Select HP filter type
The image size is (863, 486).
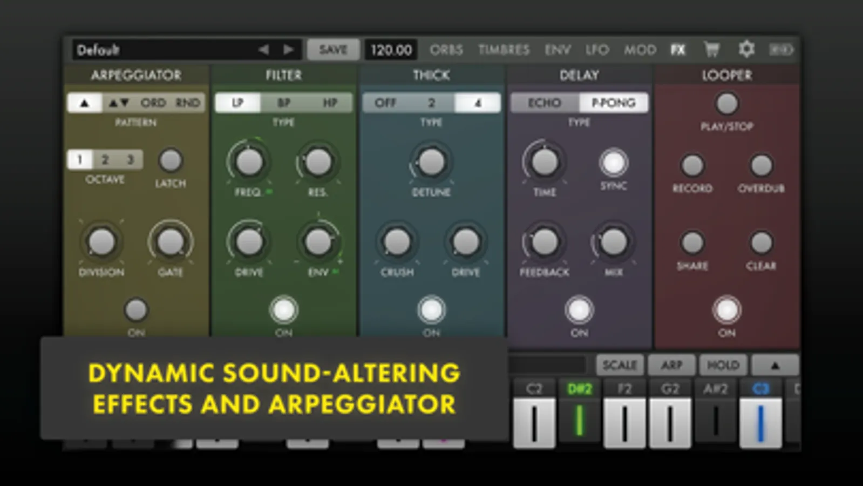click(330, 103)
